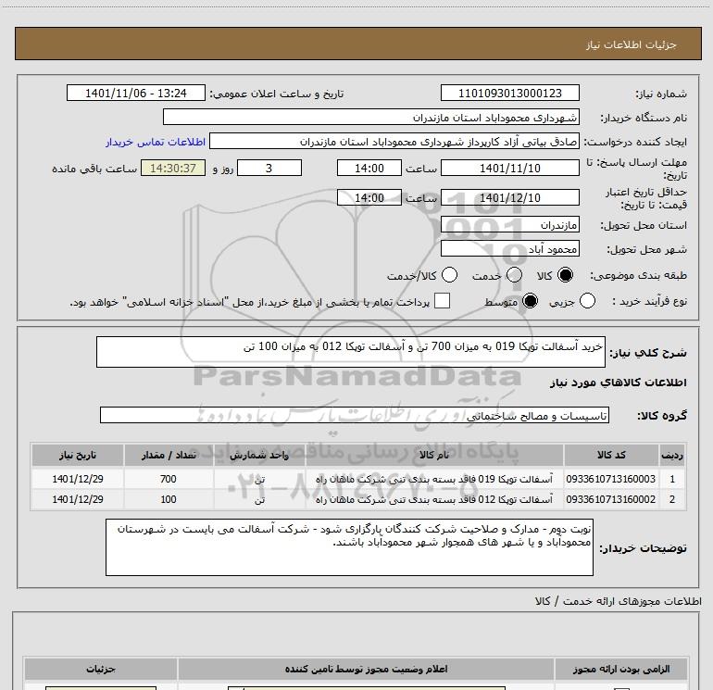This screenshot has height=690, width=713.
Task: Select the خدمت radio button
Action: (514, 275)
